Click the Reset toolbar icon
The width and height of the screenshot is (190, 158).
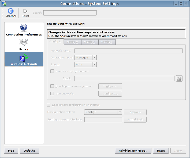pyautogui.click(x=25, y=11)
